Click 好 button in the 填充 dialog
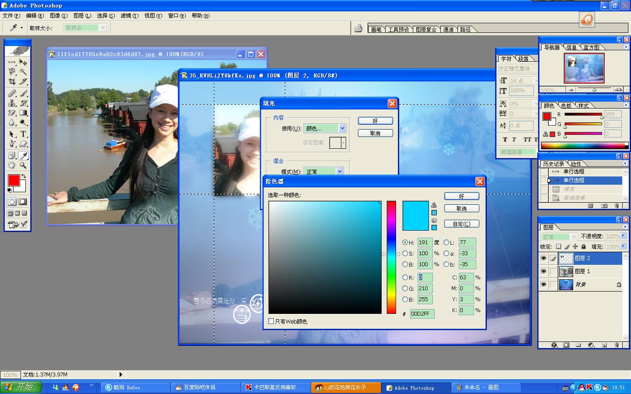 coord(375,121)
